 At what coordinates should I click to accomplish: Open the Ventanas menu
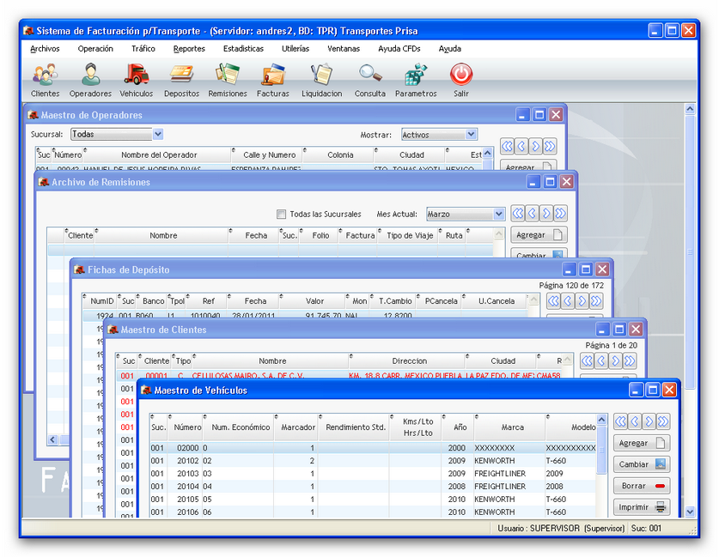[x=344, y=49]
